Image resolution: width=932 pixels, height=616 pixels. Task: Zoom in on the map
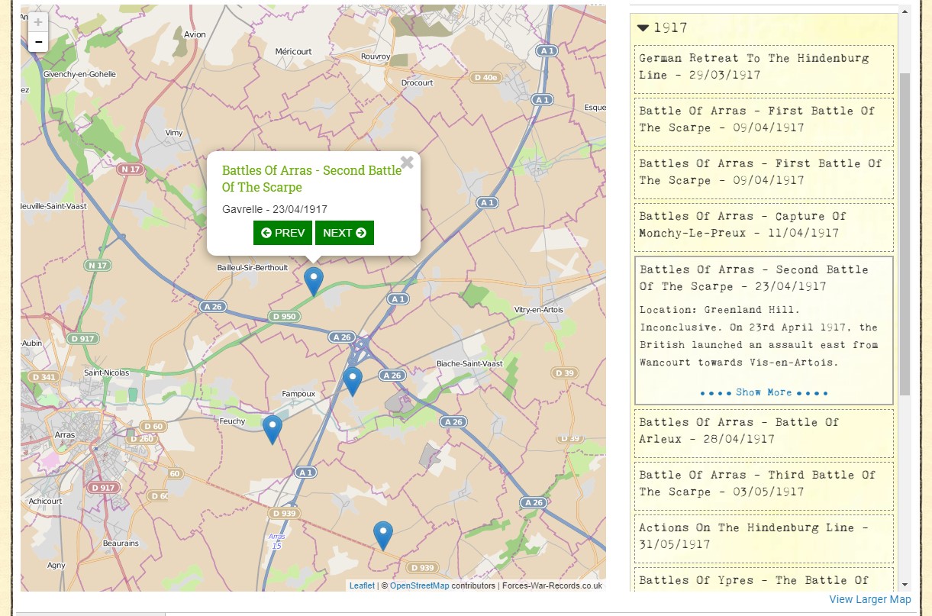tap(38, 23)
